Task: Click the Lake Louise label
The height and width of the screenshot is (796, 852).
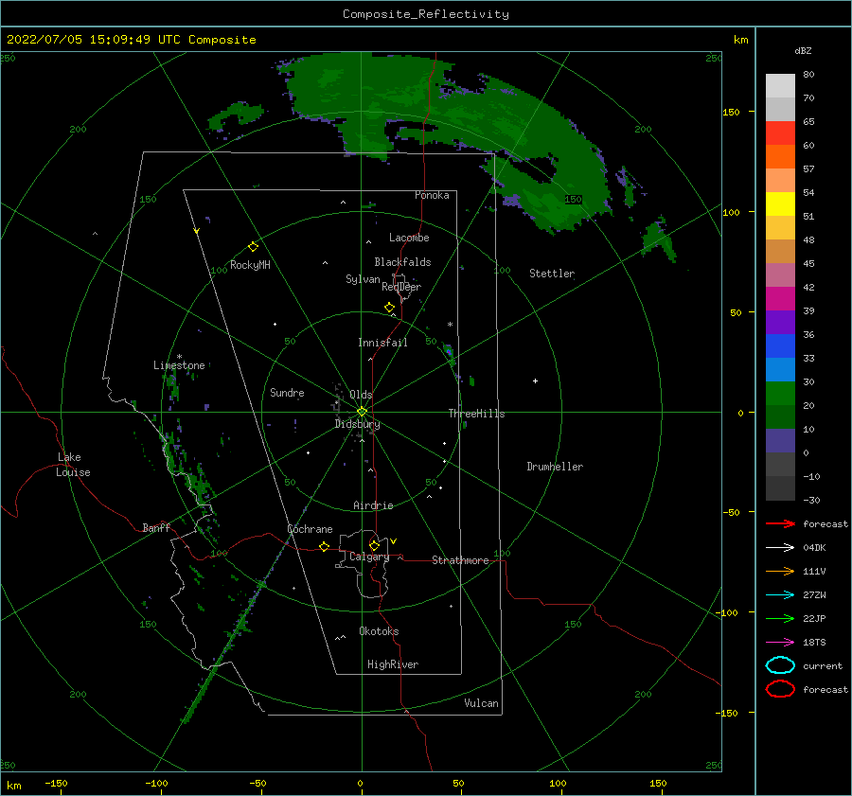Action: coord(73,465)
